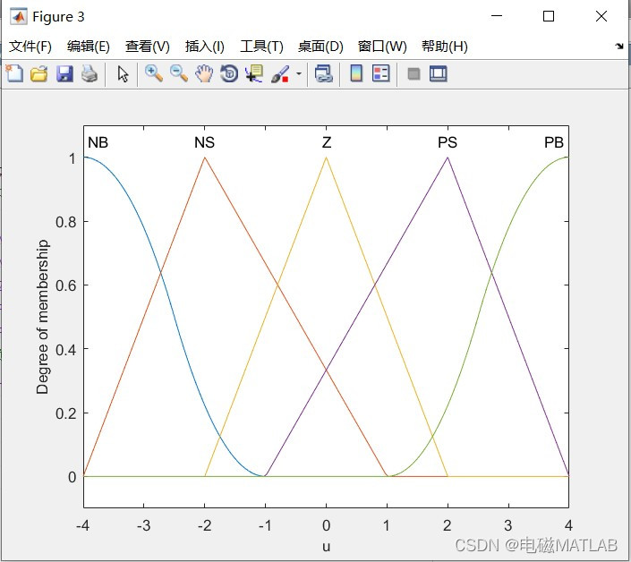The image size is (631, 562).
Task: Select the Pan hand tool
Action: pos(204,74)
